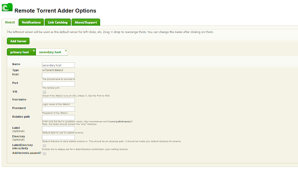Toggle Label/Directory interactivity checkbox
Viewport: 298px width, 186px height.
point(44,146)
